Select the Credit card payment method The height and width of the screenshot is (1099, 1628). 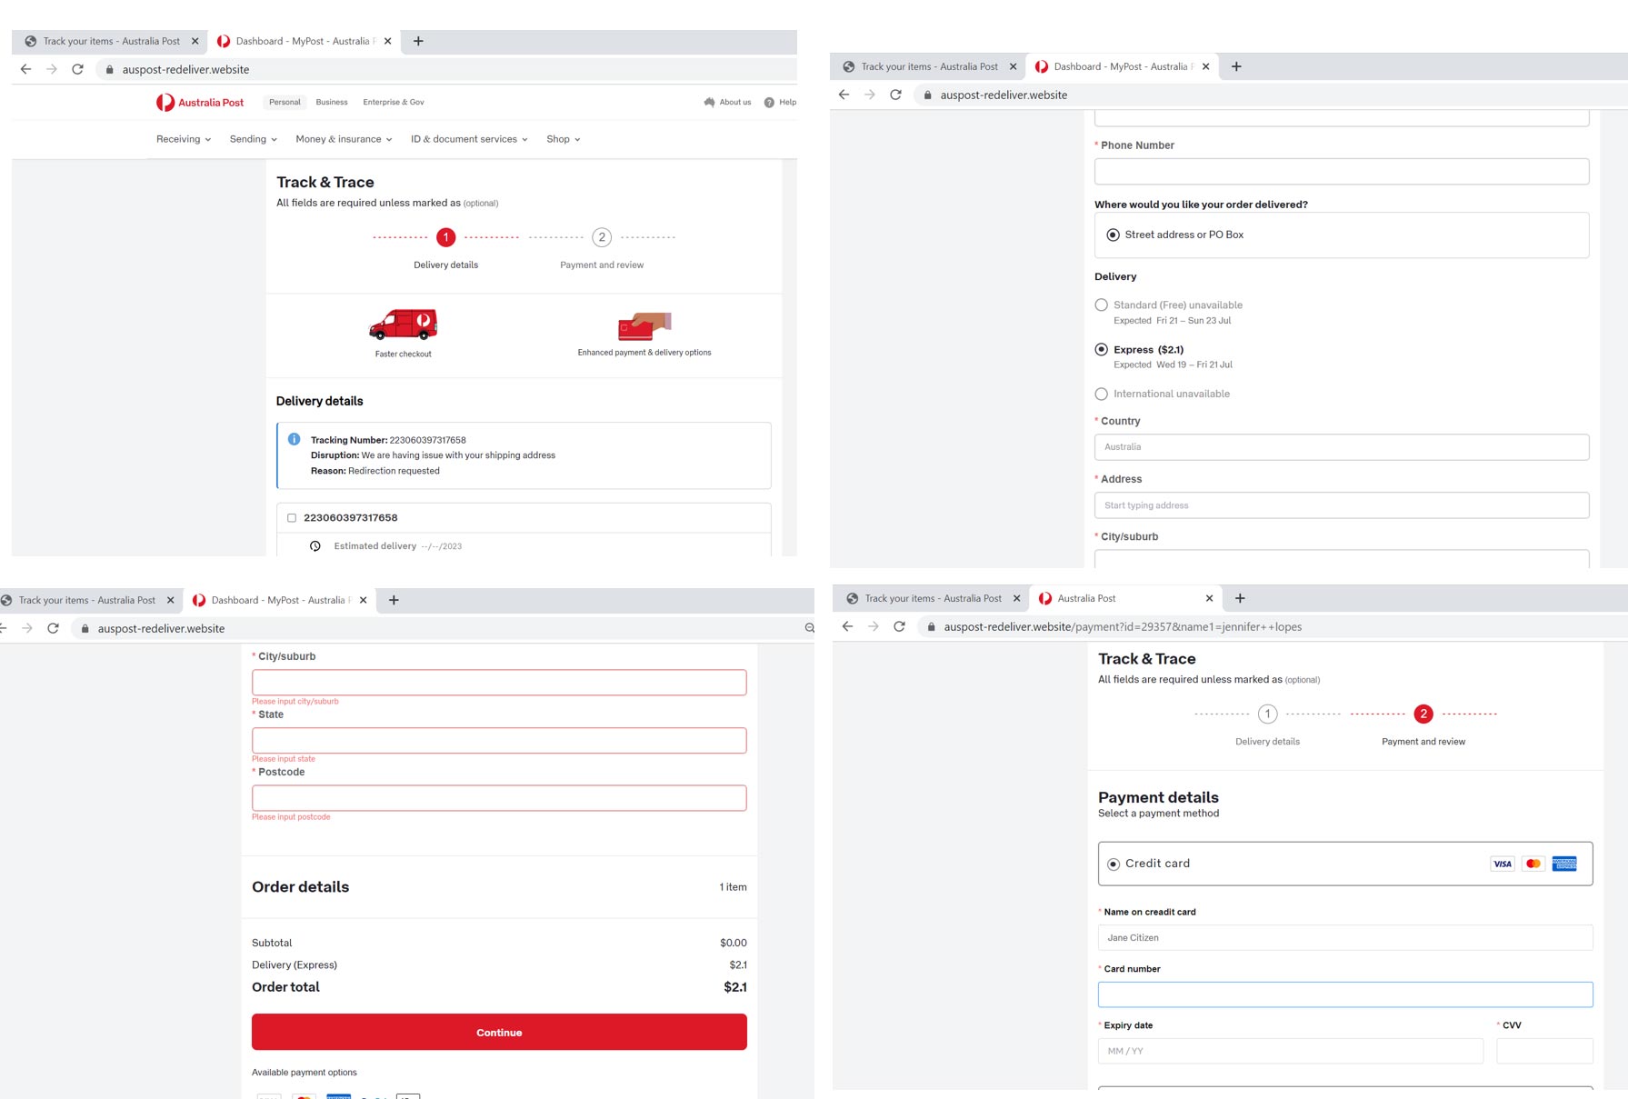(1114, 864)
